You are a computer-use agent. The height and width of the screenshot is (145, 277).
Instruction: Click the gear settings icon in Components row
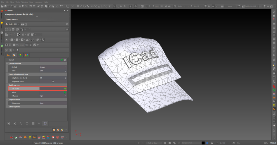click(x=67, y=24)
